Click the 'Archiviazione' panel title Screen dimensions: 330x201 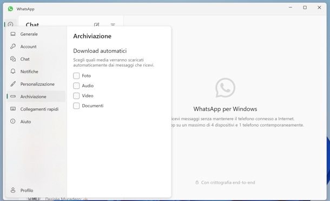tap(92, 36)
